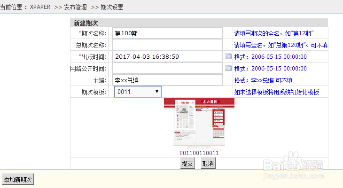Click the 网络公开时间 label
The image size is (343, 188).
[x=88, y=69]
